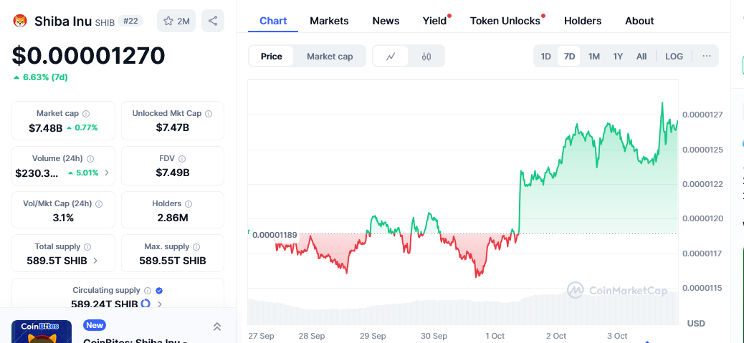This screenshot has height=343, width=744.
Task: Open the more chart options menu
Action: point(706,57)
